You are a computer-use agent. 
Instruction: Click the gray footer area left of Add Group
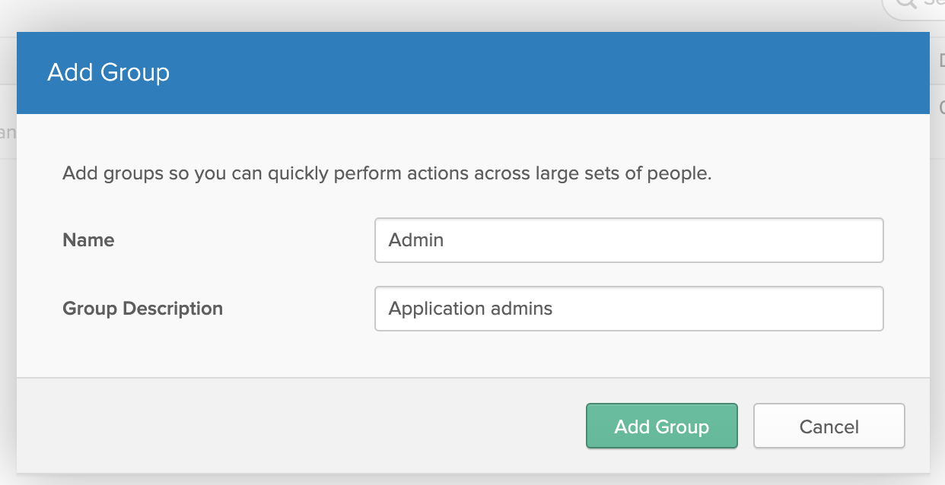(297, 426)
